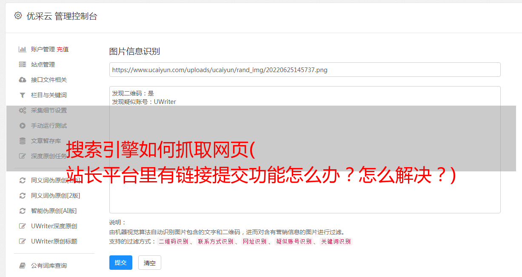Select 同义词伪原创[2版] in sidebar
This screenshot has width=522, height=277.
56,196
